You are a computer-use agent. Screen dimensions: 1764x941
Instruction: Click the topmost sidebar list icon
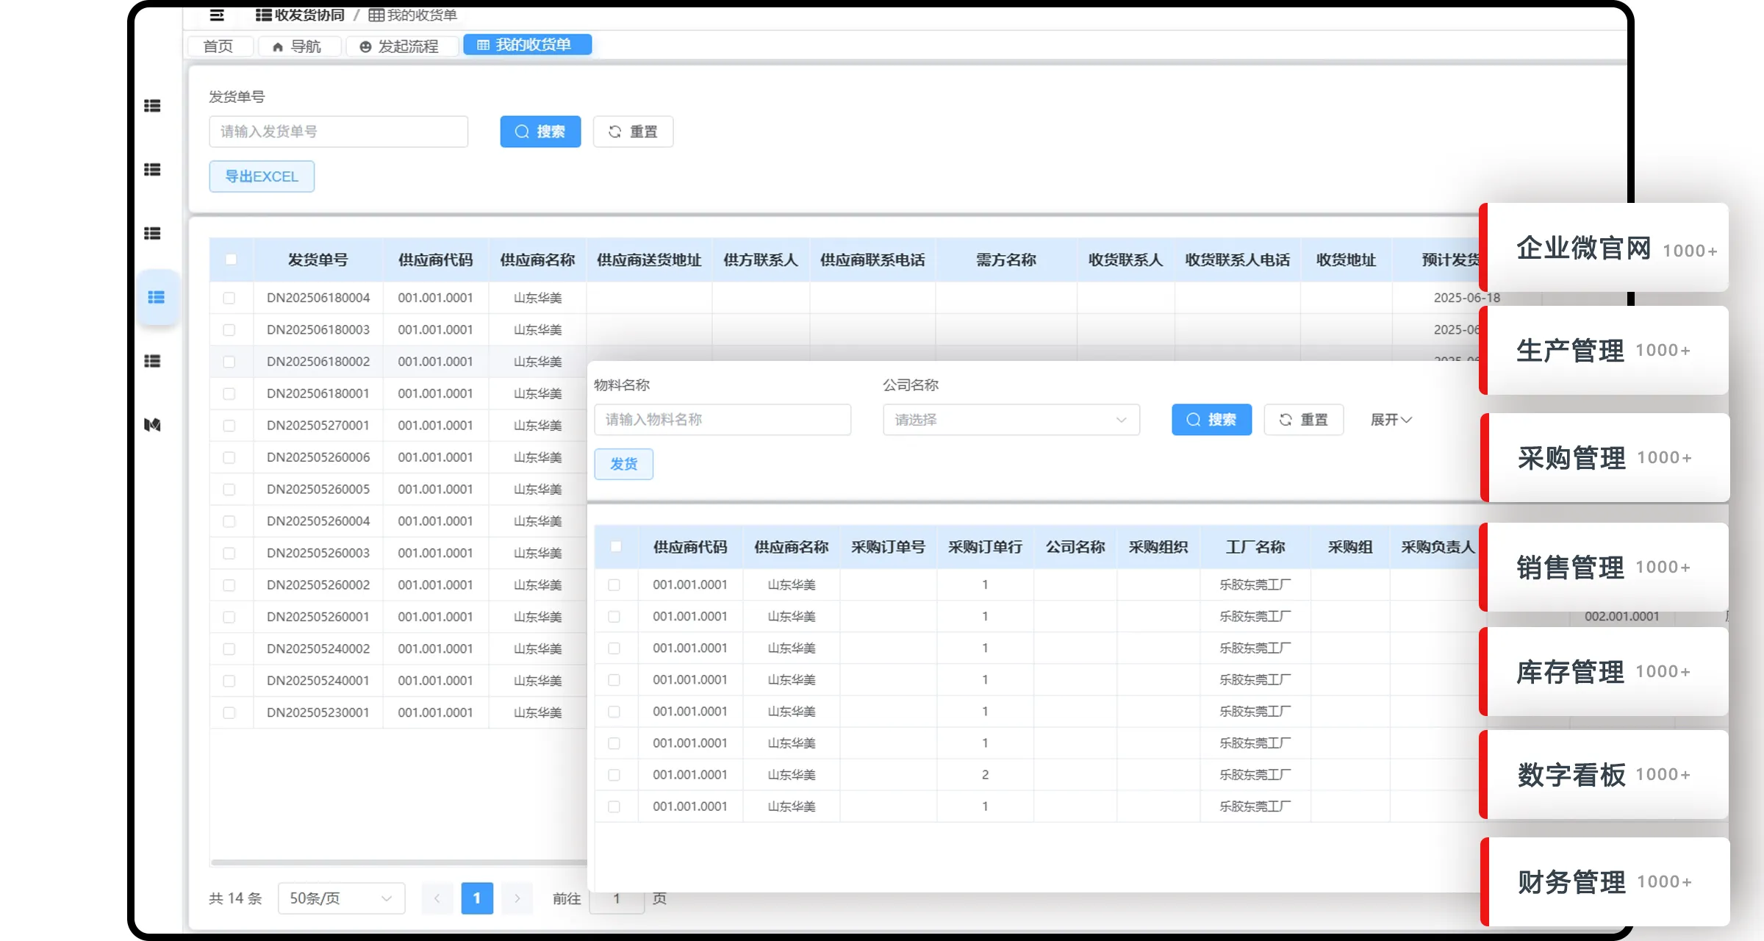(152, 106)
